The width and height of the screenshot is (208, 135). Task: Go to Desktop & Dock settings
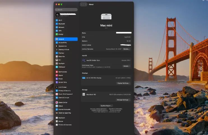[66, 49]
